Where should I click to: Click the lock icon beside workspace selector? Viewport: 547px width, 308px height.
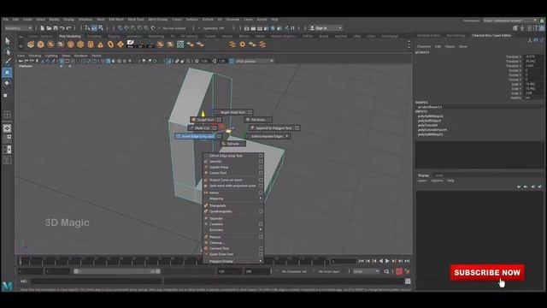pos(542,21)
